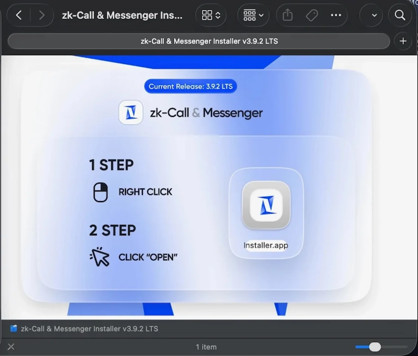Navigate forward with the forward arrow
This screenshot has height=356, width=418.
(42, 15)
